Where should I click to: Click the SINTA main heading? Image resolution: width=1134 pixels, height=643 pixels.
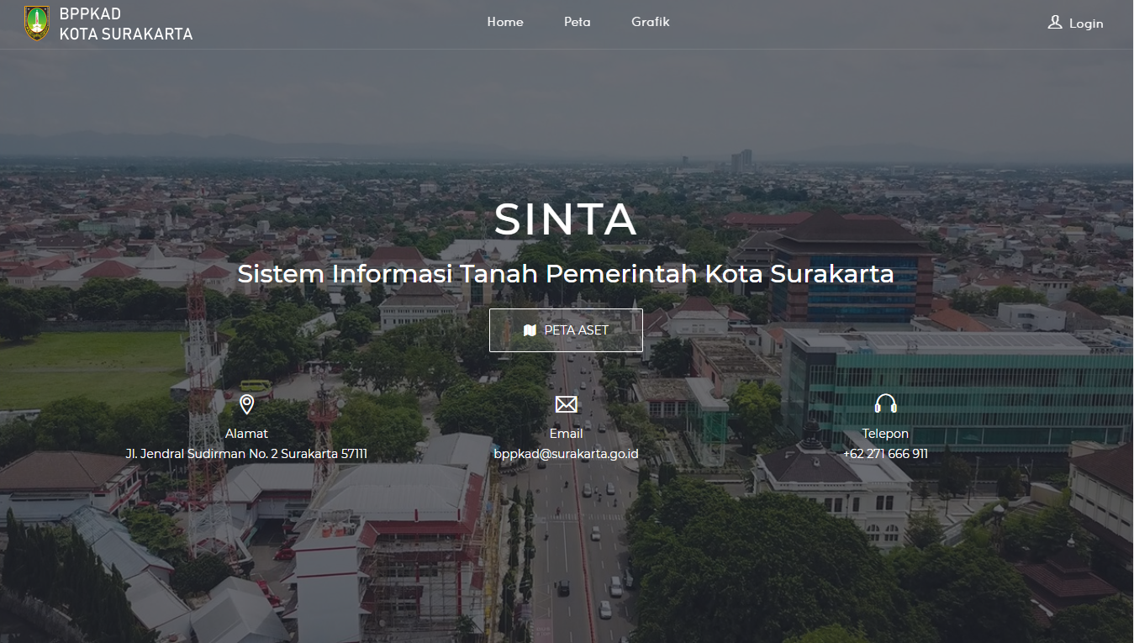pos(566,219)
